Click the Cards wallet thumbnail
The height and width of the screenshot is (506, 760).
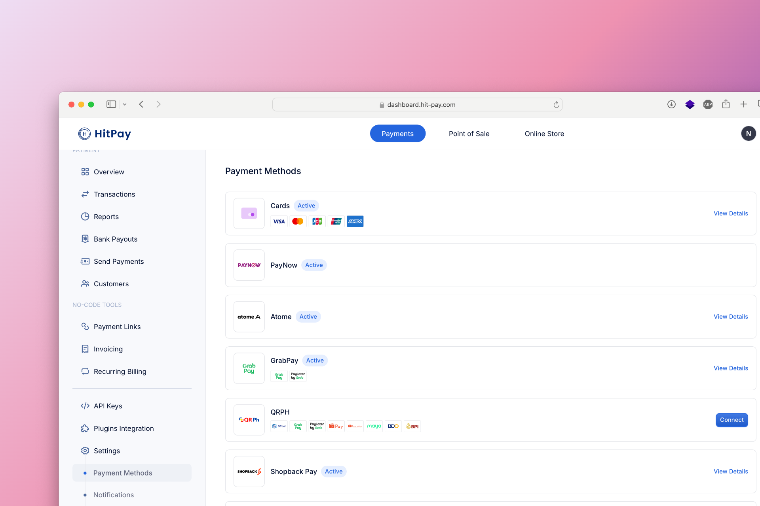click(x=249, y=213)
